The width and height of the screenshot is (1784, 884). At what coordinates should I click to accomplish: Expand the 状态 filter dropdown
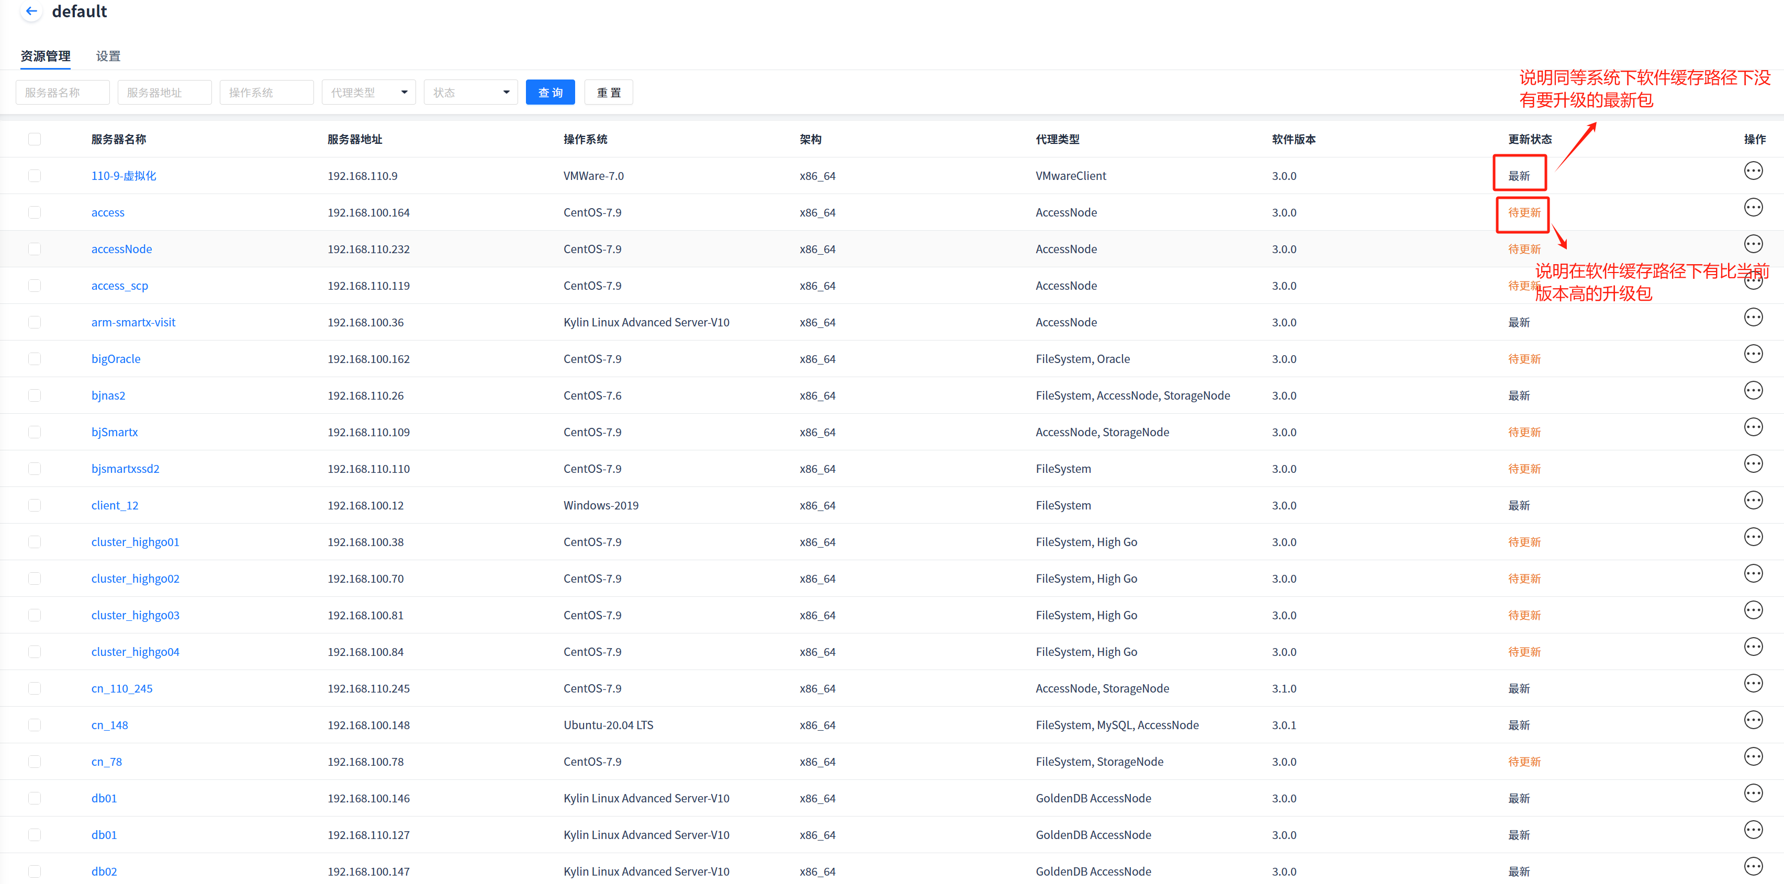click(470, 93)
